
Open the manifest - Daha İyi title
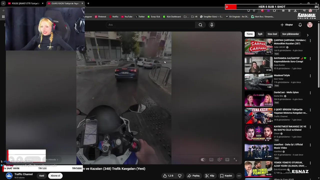pyautogui.click(x=288, y=146)
